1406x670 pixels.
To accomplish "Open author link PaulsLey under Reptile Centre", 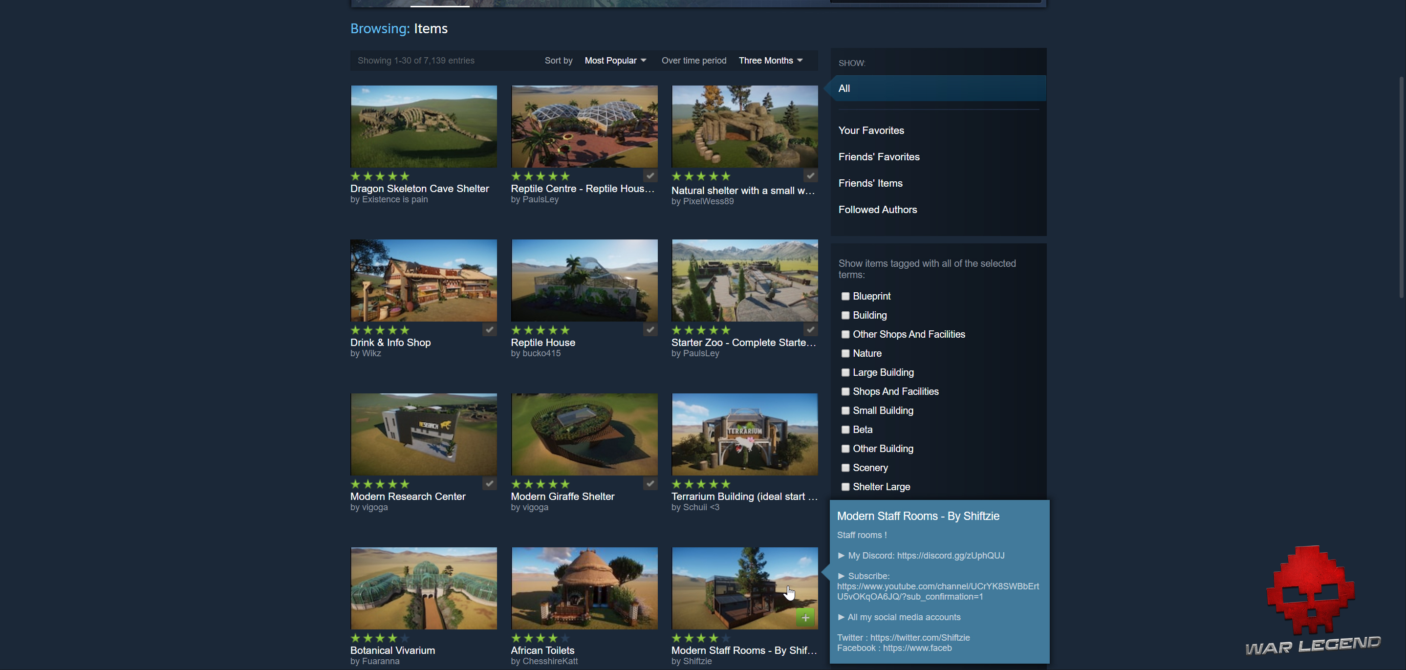I will point(540,200).
